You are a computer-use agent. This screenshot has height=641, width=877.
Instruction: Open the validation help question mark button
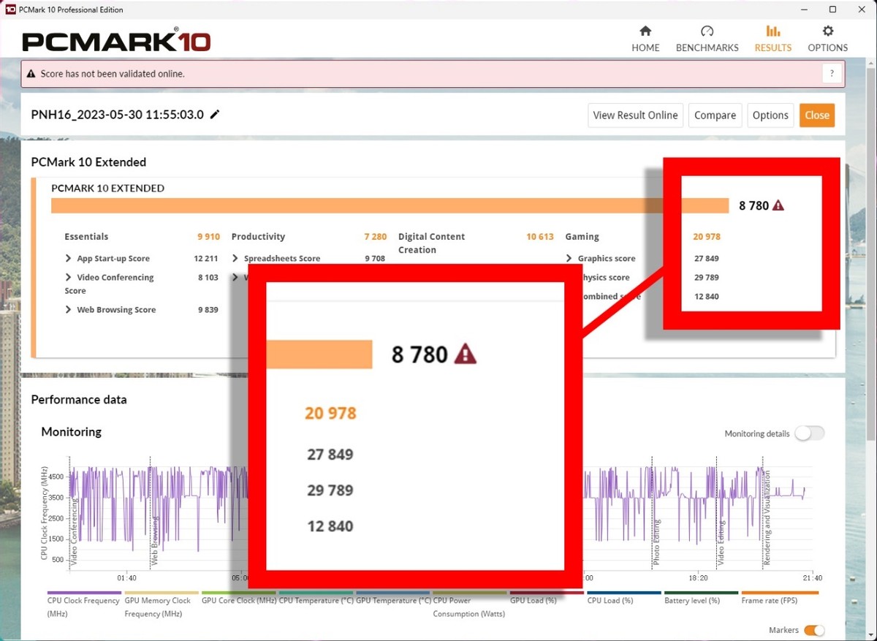tap(832, 74)
